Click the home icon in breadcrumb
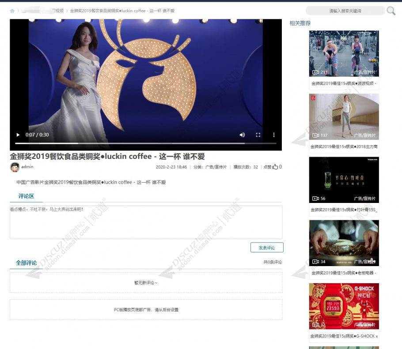 coord(12,11)
